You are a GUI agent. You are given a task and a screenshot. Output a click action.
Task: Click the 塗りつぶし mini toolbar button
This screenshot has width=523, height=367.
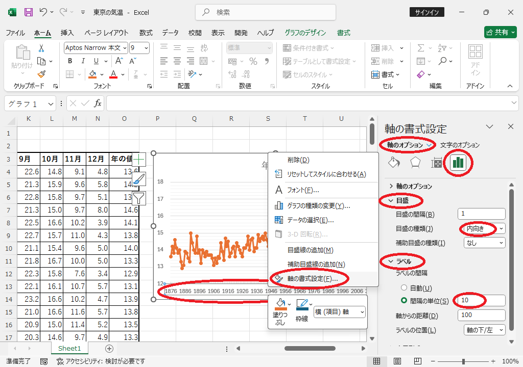[280, 311]
